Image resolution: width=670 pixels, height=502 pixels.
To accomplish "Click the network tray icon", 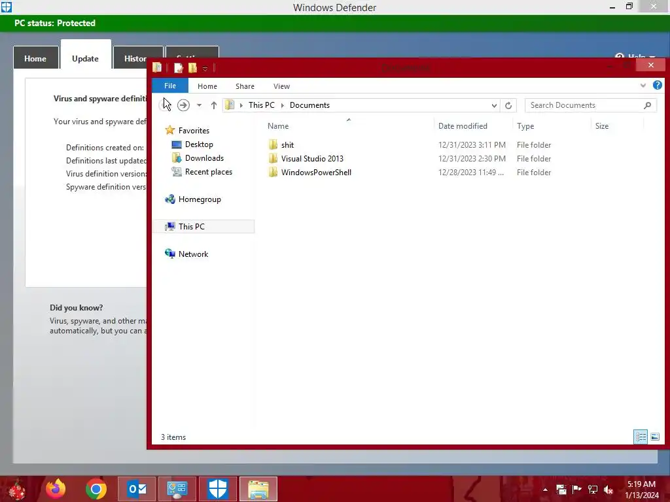I will tap(592, 489).
